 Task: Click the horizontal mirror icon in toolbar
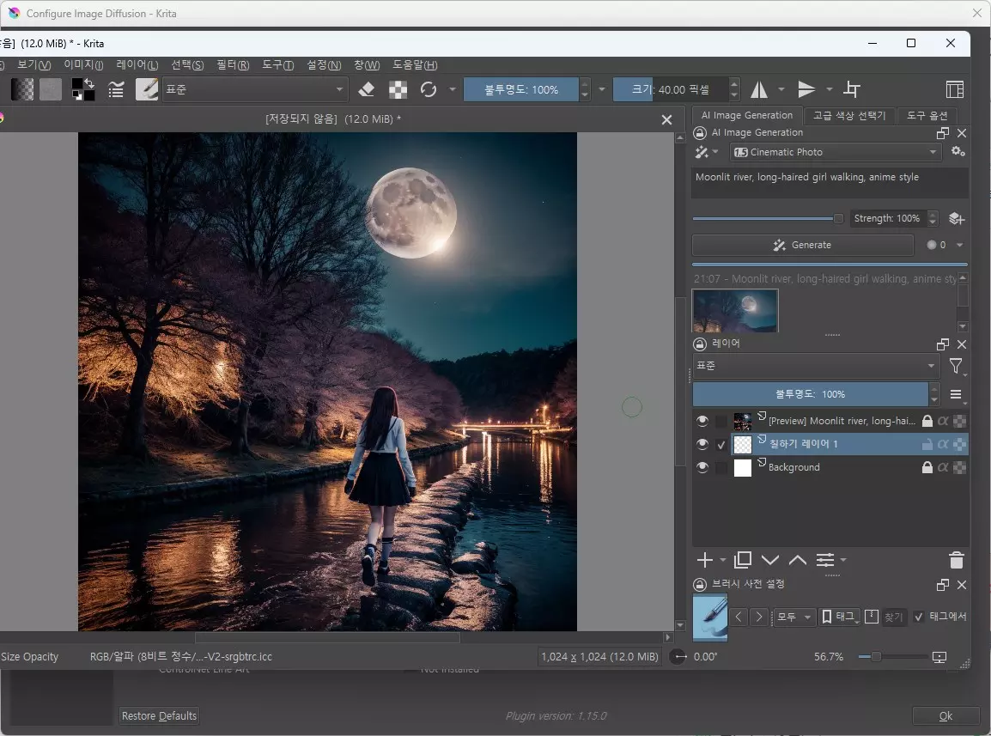tap(759, 88)
